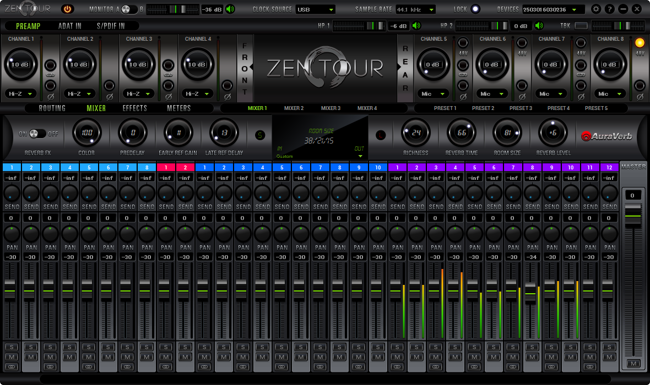The image size is (650, 385).
Task: Switch to the EFFECTS tab
Action: [134, 108]
